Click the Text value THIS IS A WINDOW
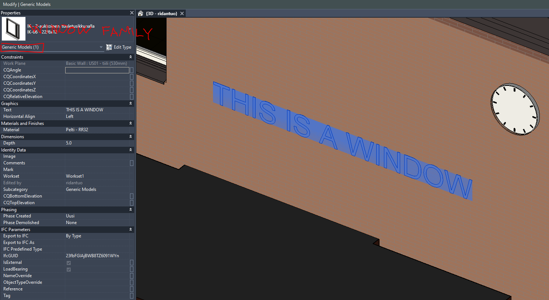Screen dimensions: 549x300 pyautogui.click(x=84, y=110)
